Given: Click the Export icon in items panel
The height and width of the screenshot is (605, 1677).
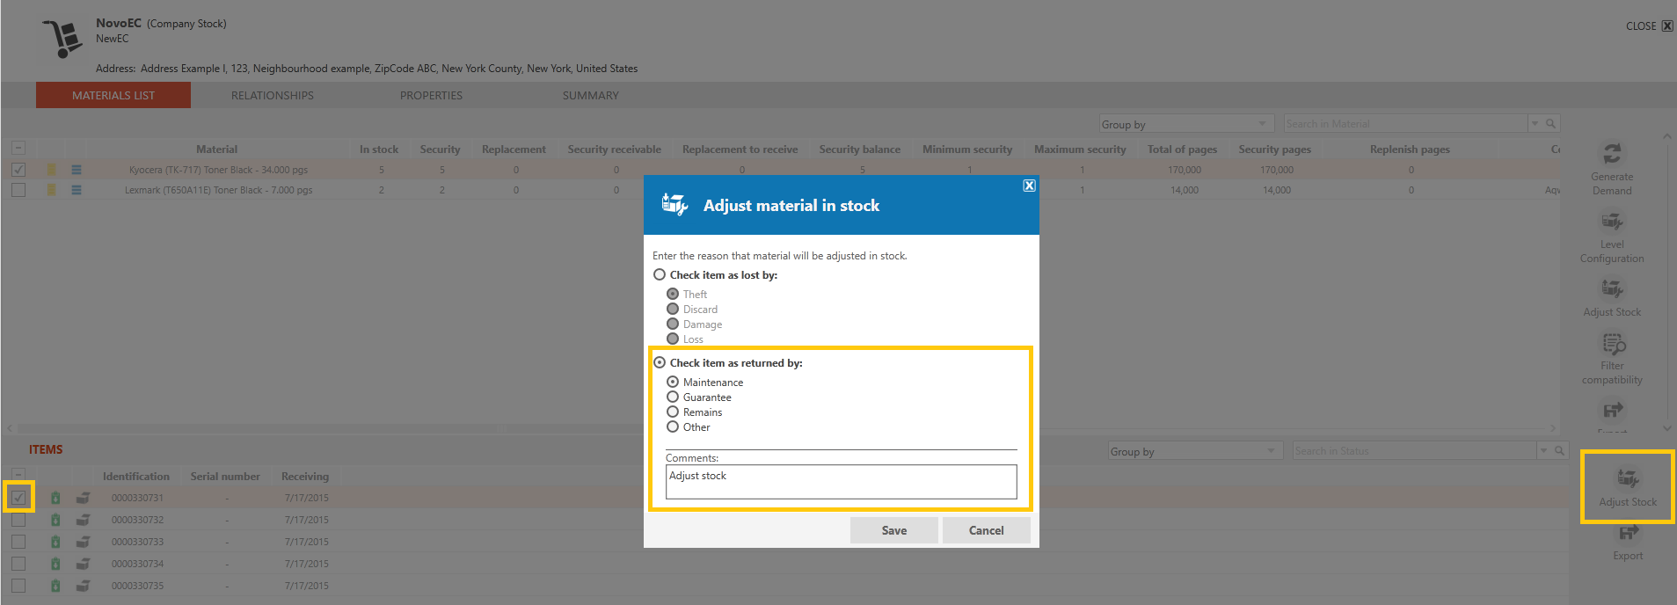Looking at the screenshot, I should pos(1628,533).
